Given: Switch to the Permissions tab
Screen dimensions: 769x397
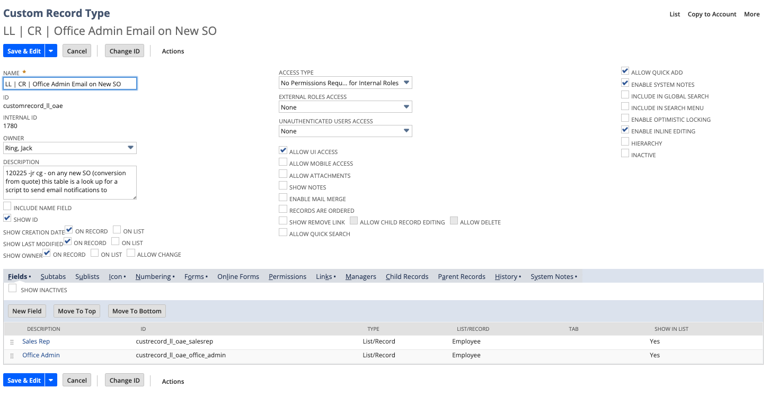Looking at the screenshot, I should (x=287, y=276).
